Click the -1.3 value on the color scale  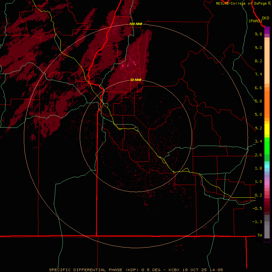[257, 222]
